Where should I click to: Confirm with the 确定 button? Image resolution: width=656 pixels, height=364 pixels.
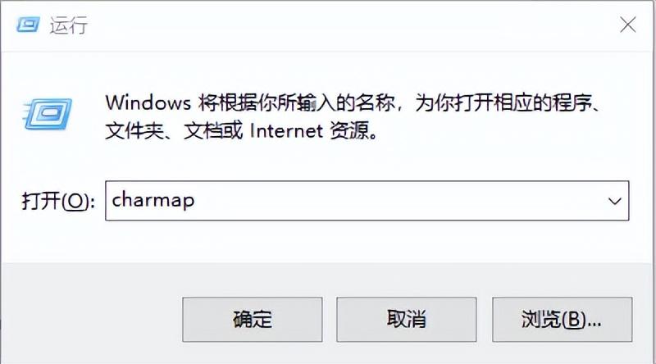coord(253,320)
